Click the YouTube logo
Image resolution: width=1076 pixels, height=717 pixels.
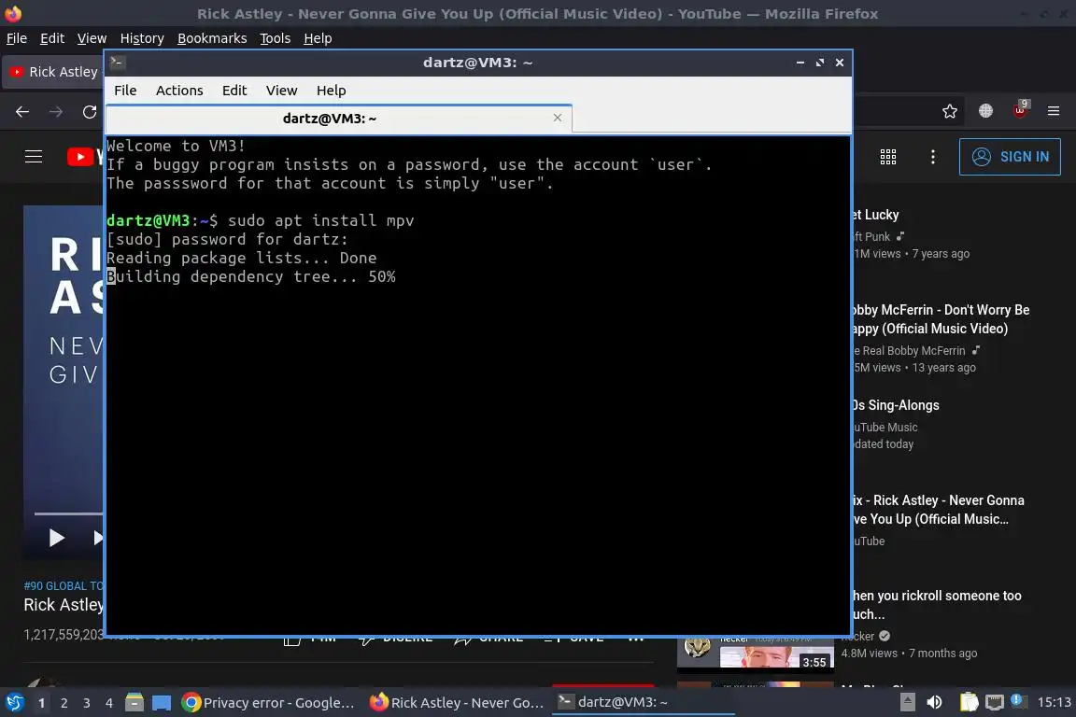point(85,157)
